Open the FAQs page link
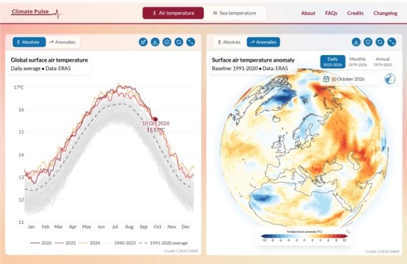This screenshot has height=264, width=407. click(331, 13)
